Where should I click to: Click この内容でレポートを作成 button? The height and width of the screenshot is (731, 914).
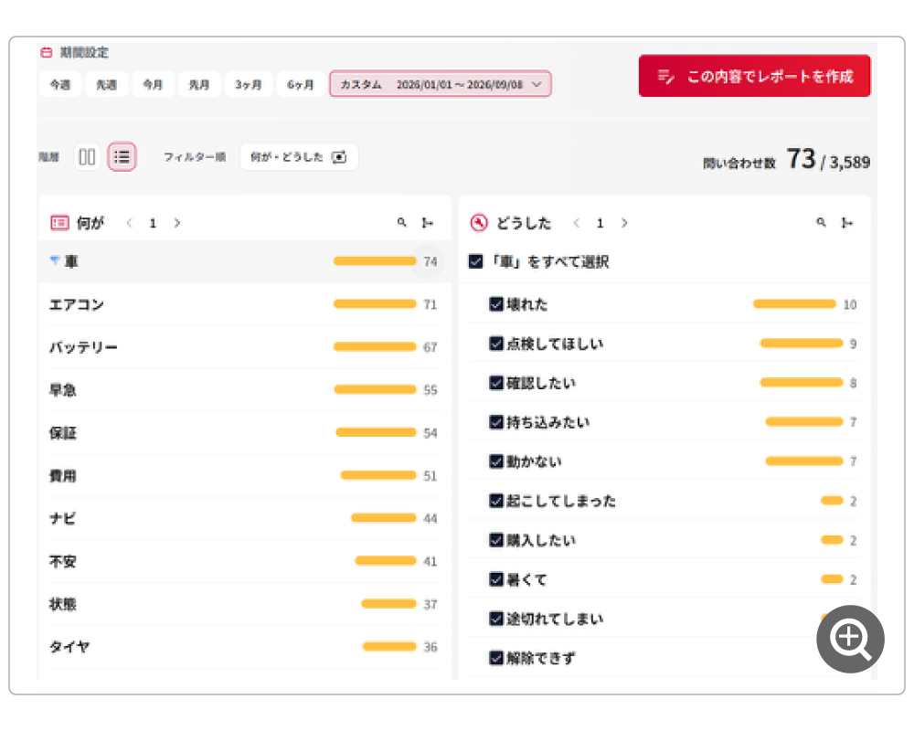(x=754, y=76)
